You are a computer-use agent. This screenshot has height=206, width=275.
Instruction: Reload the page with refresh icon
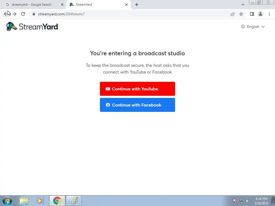(23, 14)
